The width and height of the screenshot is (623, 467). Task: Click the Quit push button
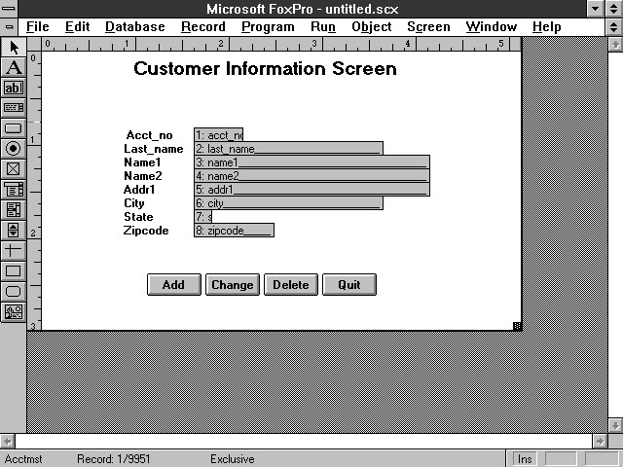(348, 284)
